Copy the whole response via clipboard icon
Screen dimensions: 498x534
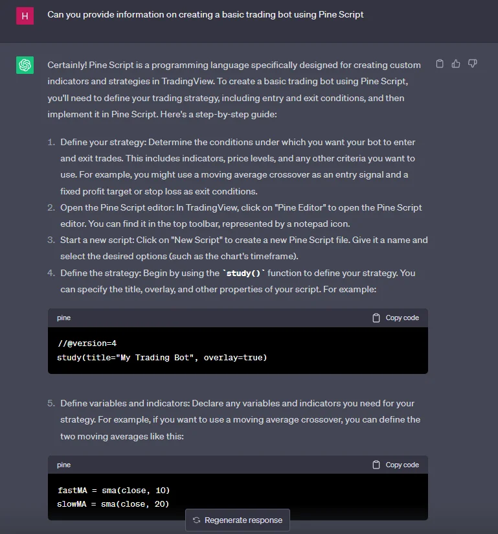(x=440, y=64)
